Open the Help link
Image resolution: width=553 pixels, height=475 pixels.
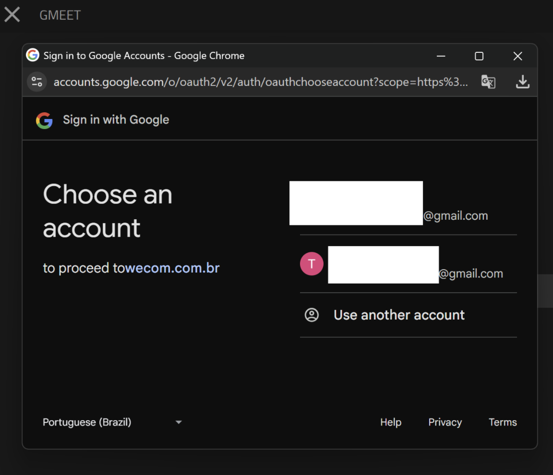[390, 422]
